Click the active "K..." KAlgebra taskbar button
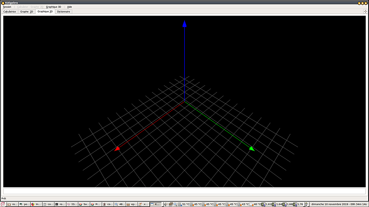This screenshot has width=369, height=207. [156, 204]
